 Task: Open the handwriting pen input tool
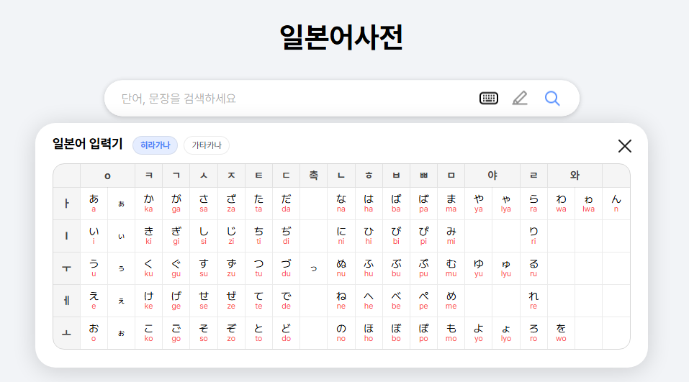click(520, 98)
